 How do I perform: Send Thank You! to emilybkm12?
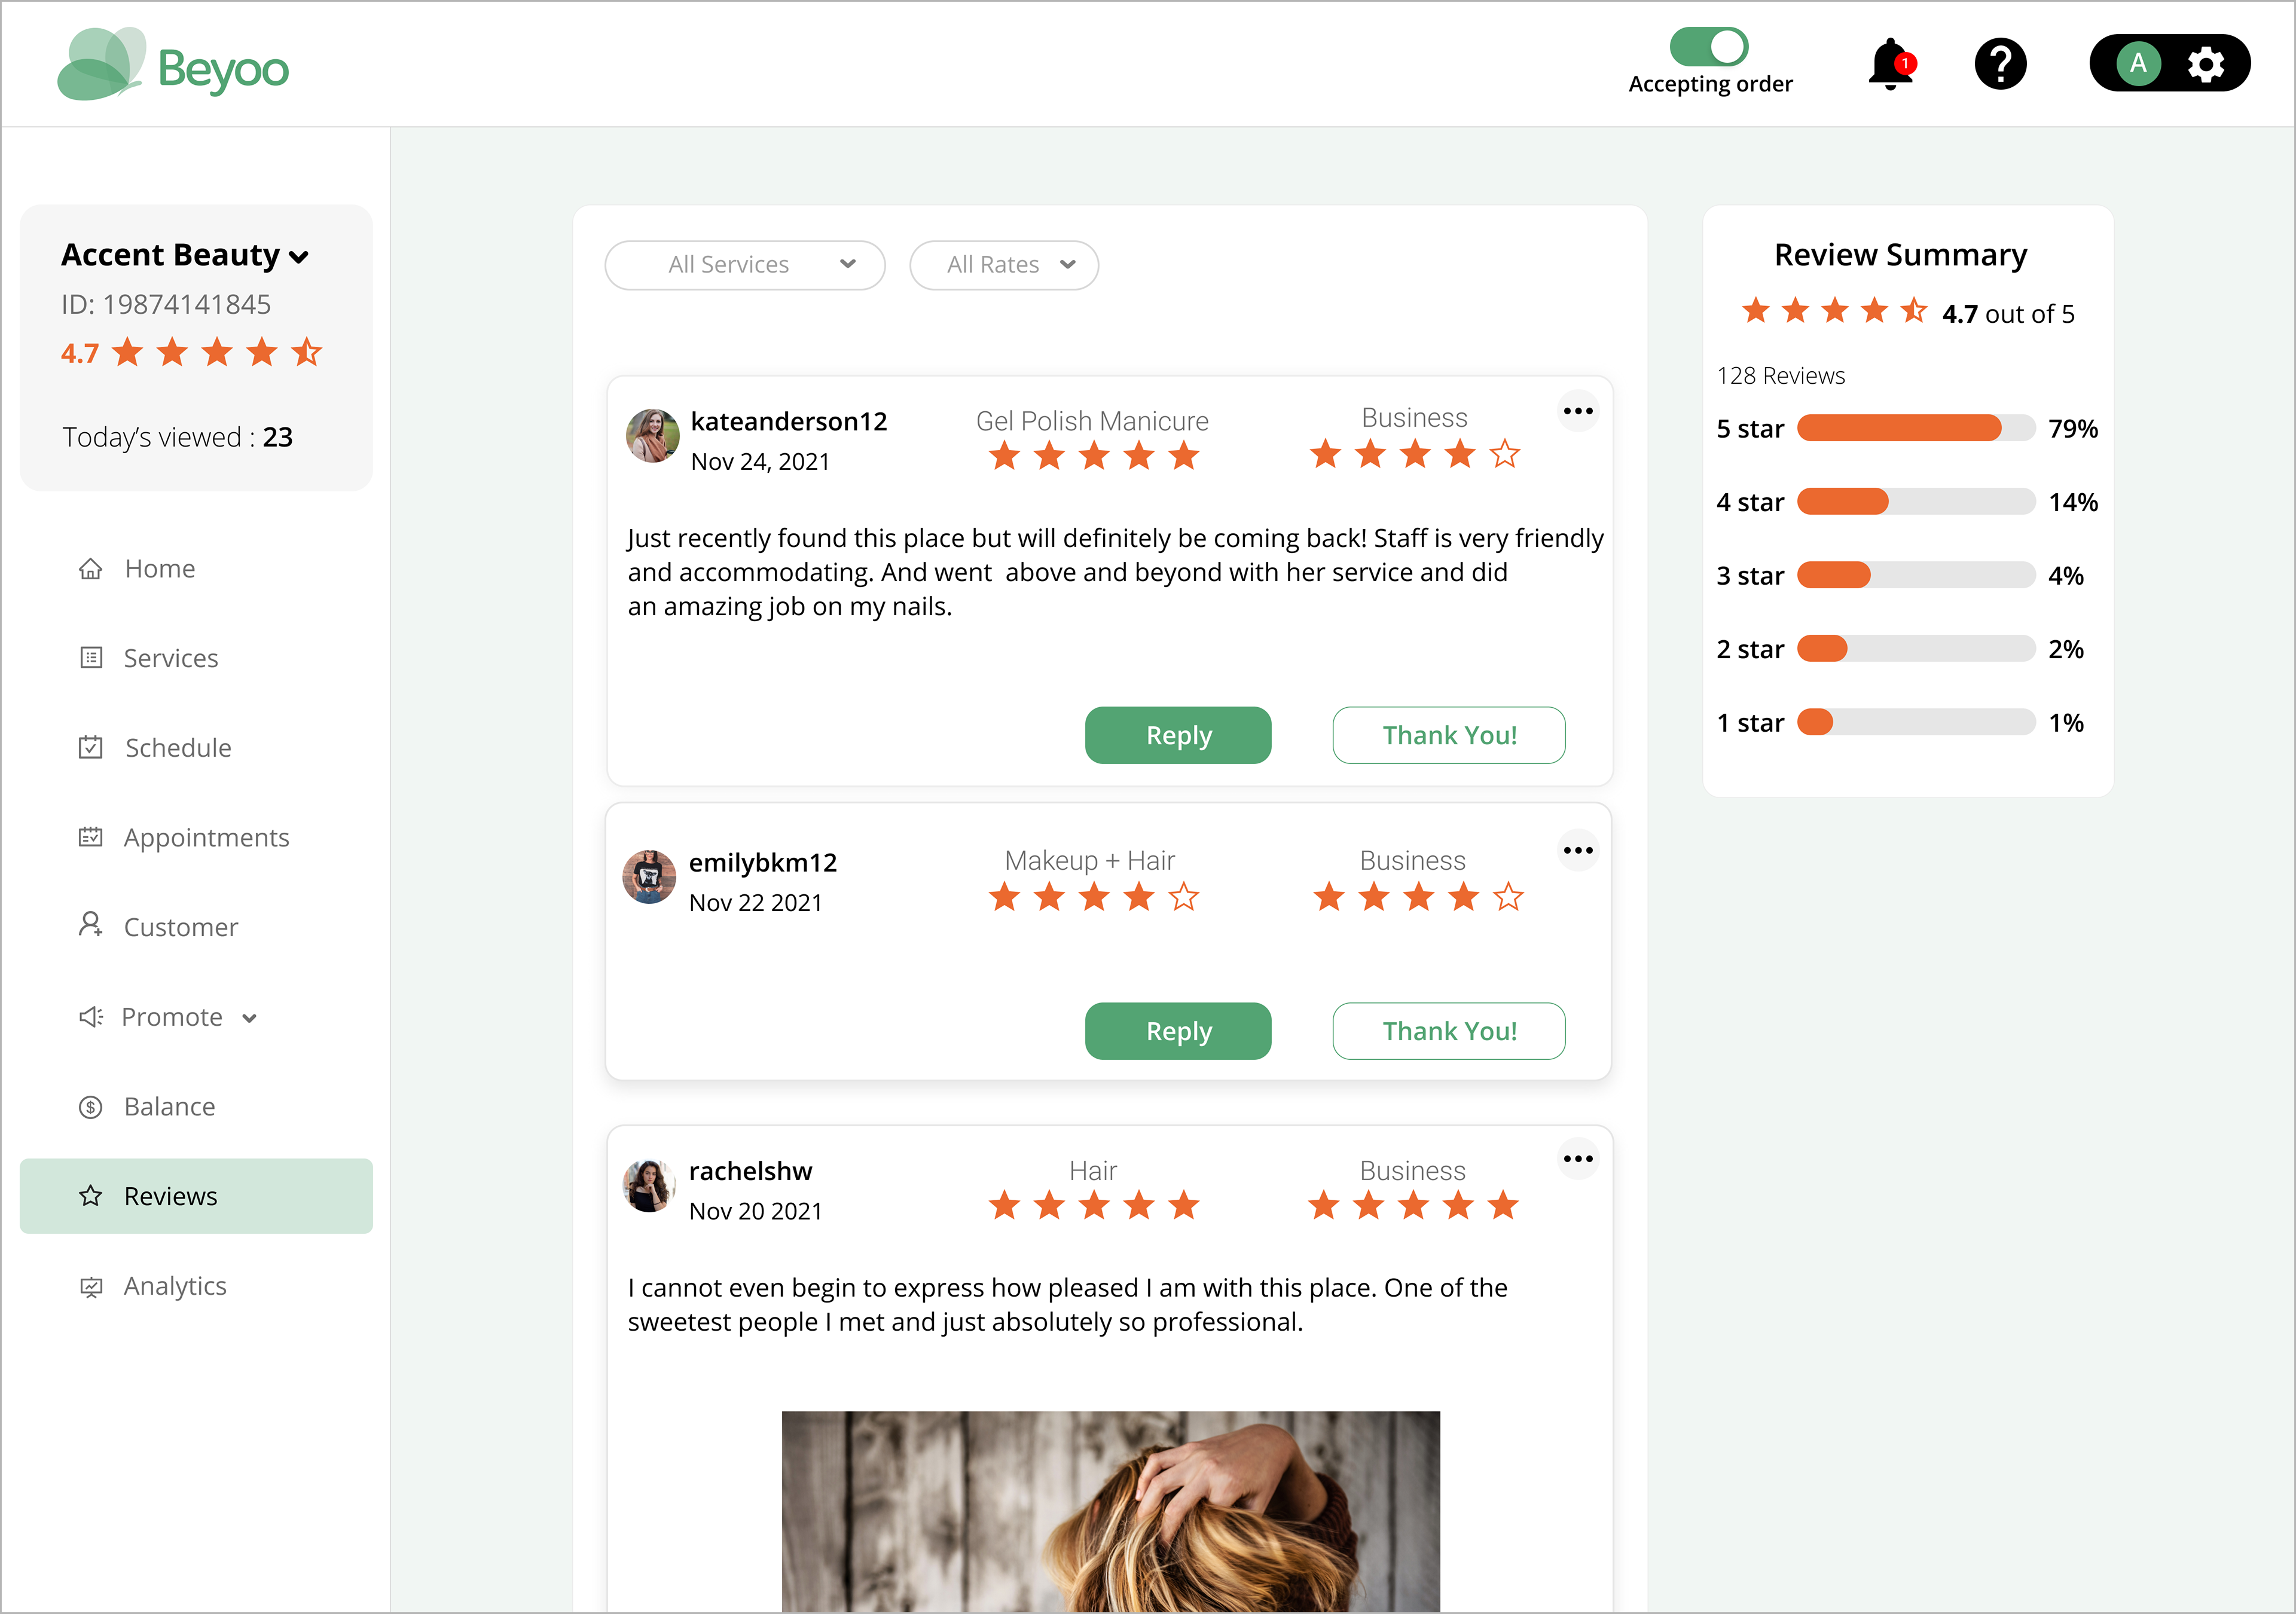tap(1449, 1031)
